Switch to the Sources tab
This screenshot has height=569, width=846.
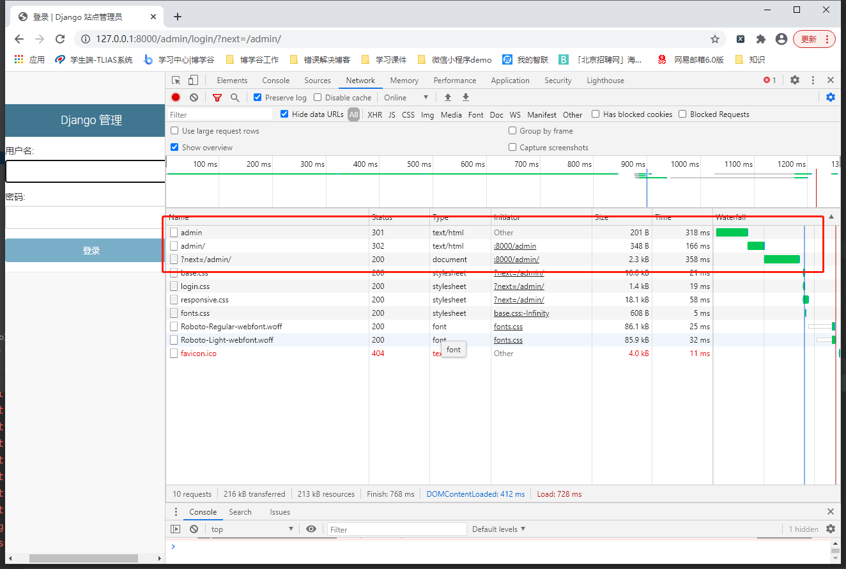318,80
